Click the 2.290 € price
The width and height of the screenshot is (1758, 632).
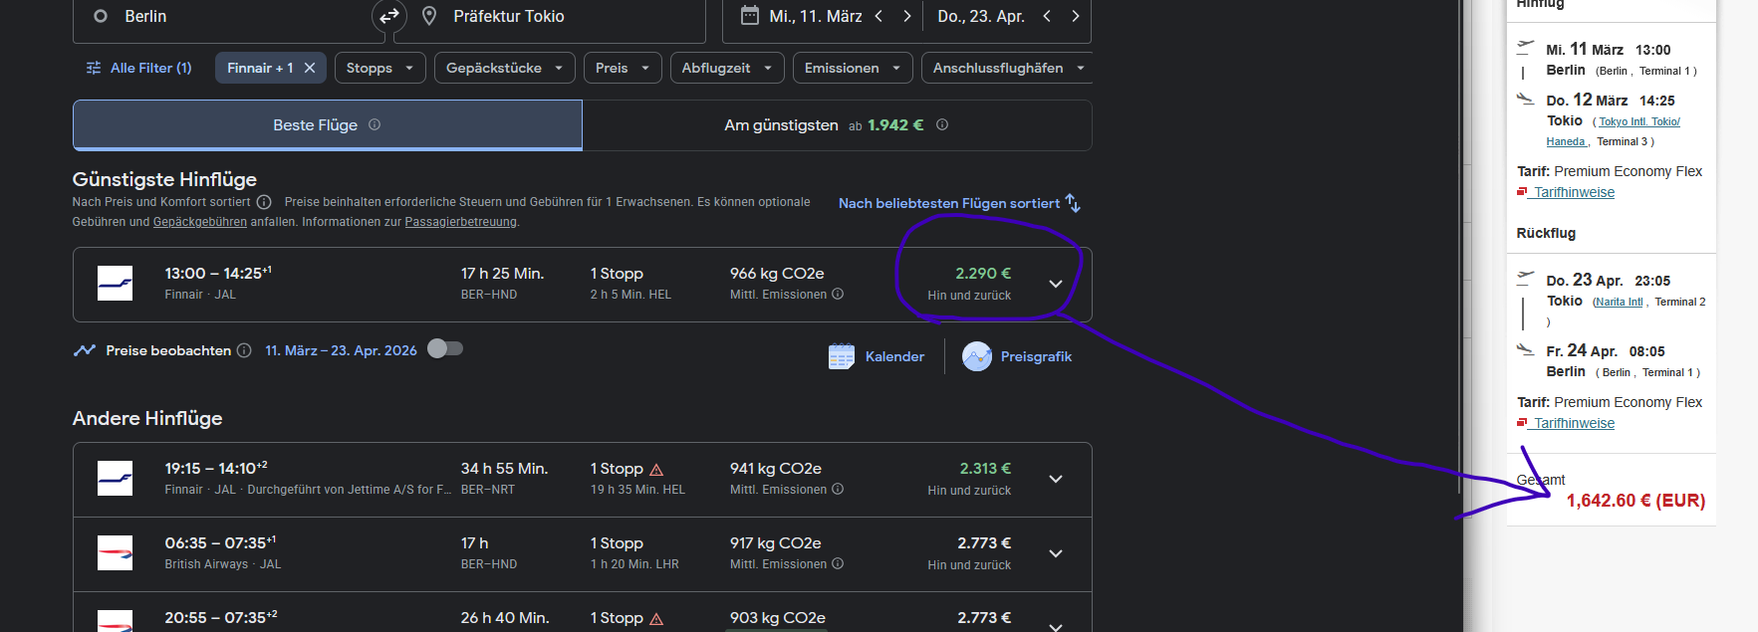(983, 273)
